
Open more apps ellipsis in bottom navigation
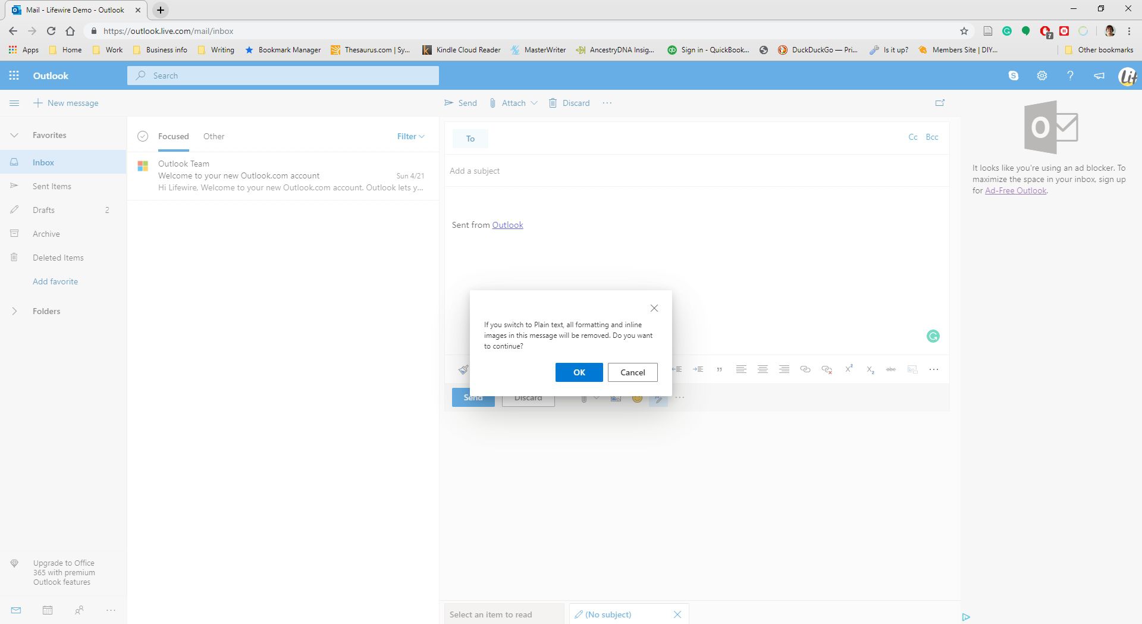click(111, 610)
